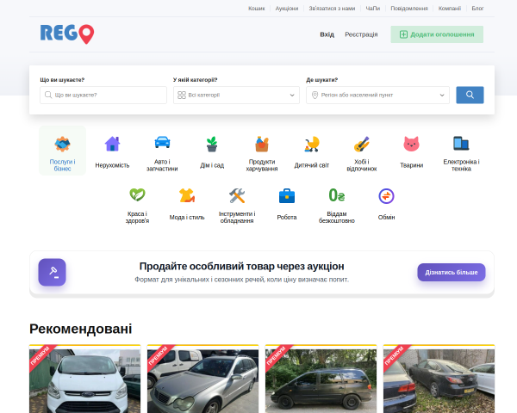This screenshot has height=413, width=517.
Task: Expand the Регіон або населений пункт dropdown
Action: click(x=377, y=95)
